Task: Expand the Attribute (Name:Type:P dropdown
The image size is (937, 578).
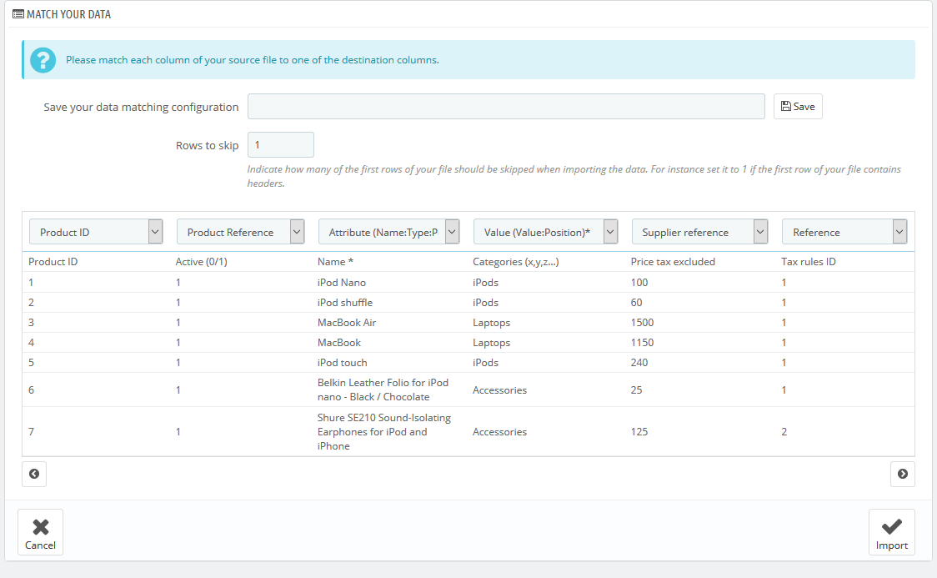Action: point(388,232)
